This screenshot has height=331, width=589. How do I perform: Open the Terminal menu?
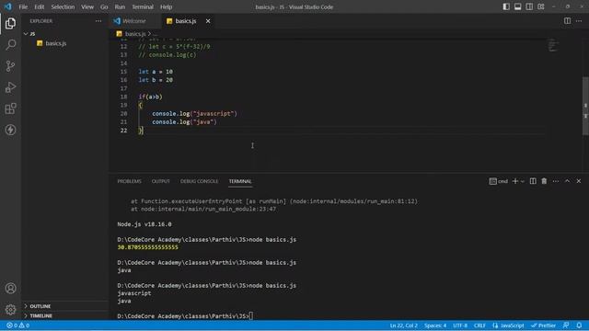[x=143, y=6]
